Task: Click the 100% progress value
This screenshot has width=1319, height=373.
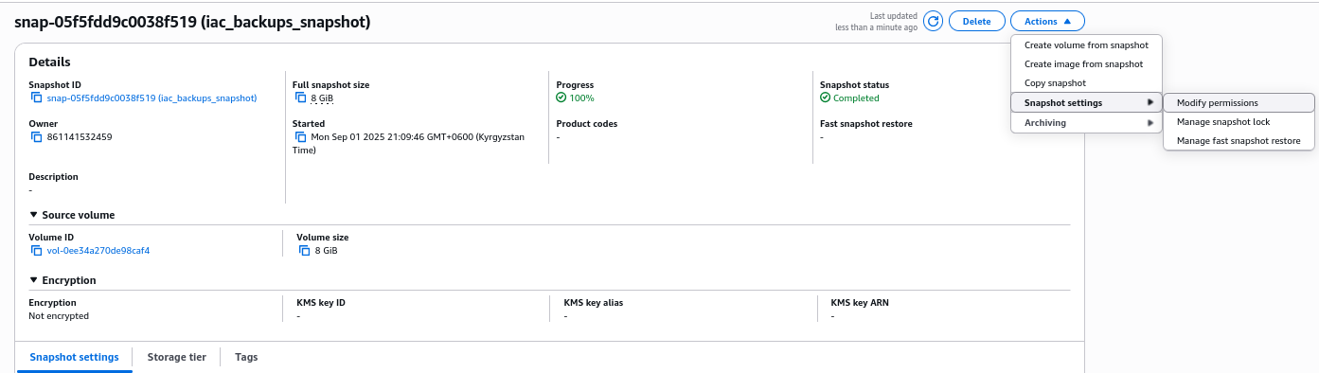Action: click(x=581, y=98)
